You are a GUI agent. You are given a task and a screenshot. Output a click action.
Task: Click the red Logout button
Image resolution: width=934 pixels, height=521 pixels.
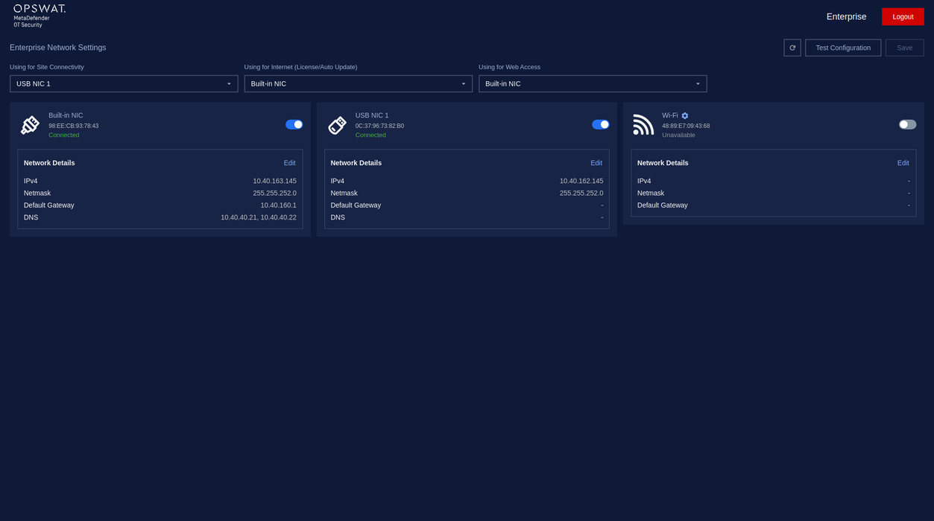click(x=903, y=16)
